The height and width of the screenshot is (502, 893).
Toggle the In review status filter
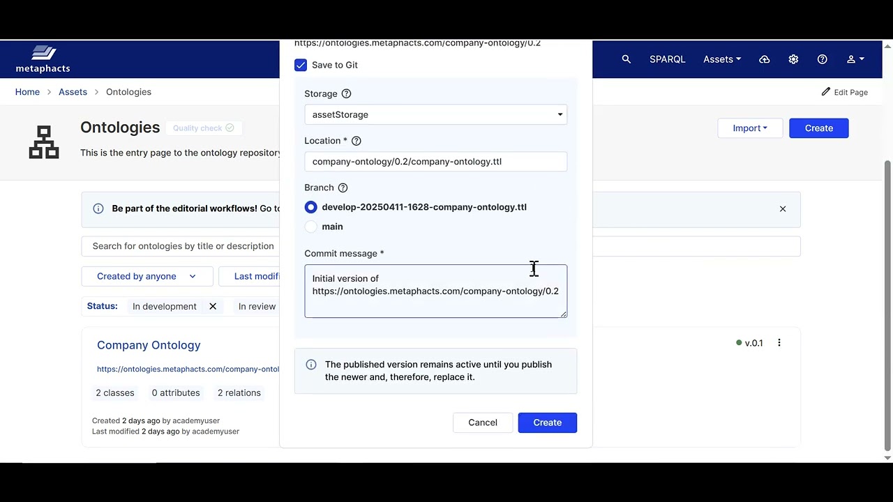257,306
